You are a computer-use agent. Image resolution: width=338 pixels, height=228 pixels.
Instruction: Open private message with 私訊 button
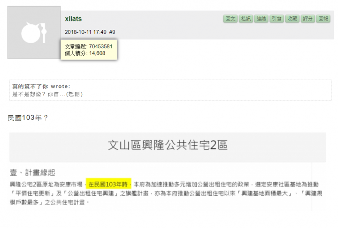tap(246, 19)
